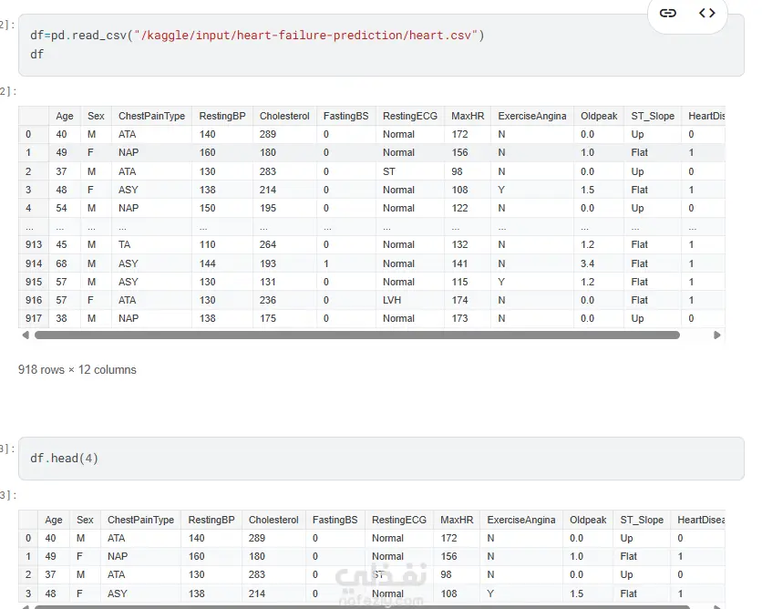Viewport: 762px width, 609px height.
Task: Click the horizontal scrollbar of the first dataframe
Action: click(356, 335)
